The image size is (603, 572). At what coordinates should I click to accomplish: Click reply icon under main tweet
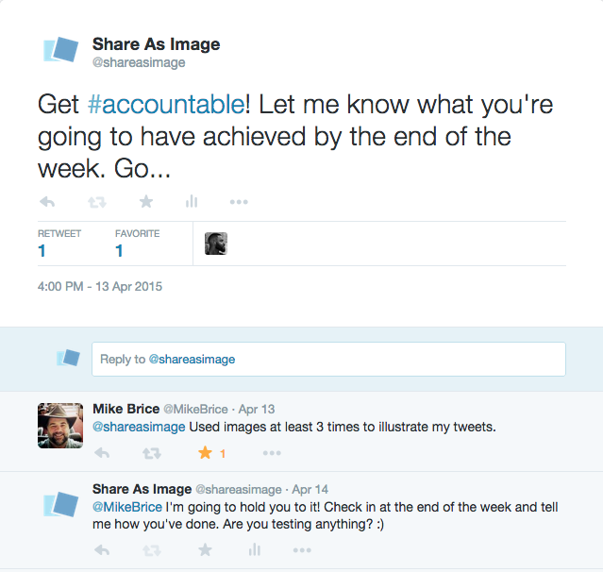(47, 202)
